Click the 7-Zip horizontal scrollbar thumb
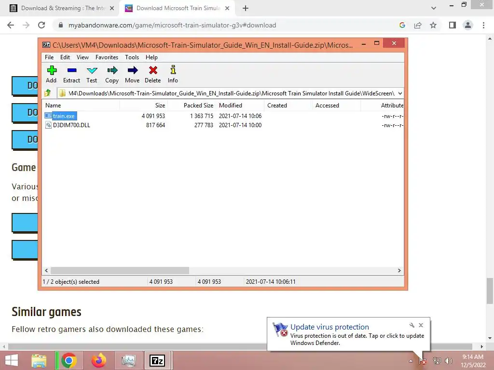This screenshot has width=494, height=370. click(120, 271)
